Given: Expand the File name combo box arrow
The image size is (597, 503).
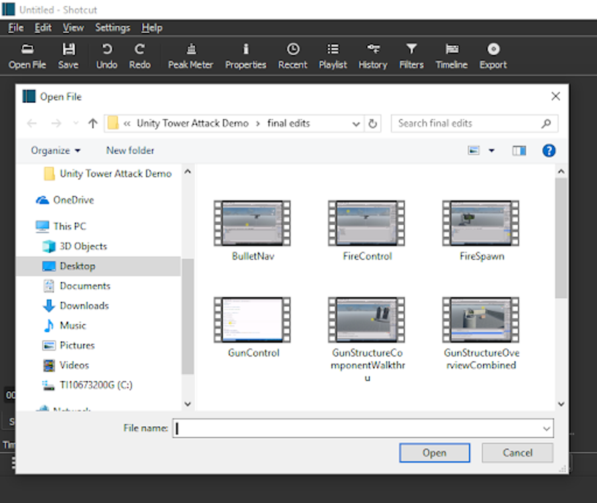Looking at the screenshot, I should click(x=546, y=428).
